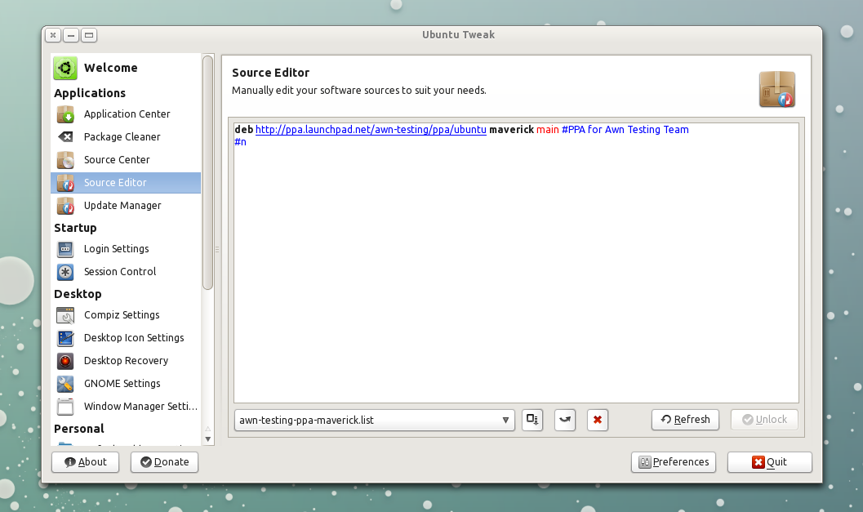Click the word maverick in the source line
This screenshot has height=512, width=863.
click(511, 129)
